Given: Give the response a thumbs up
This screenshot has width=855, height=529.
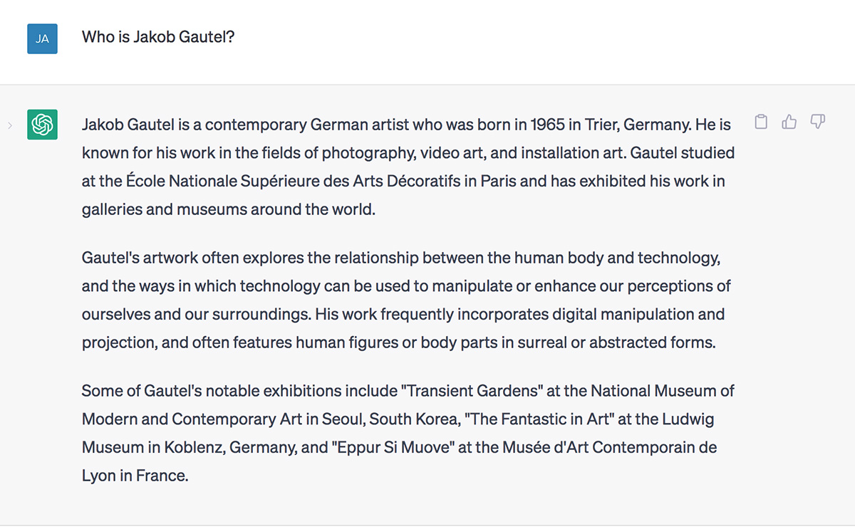Looking at the screenshot, I should point(789,122).
